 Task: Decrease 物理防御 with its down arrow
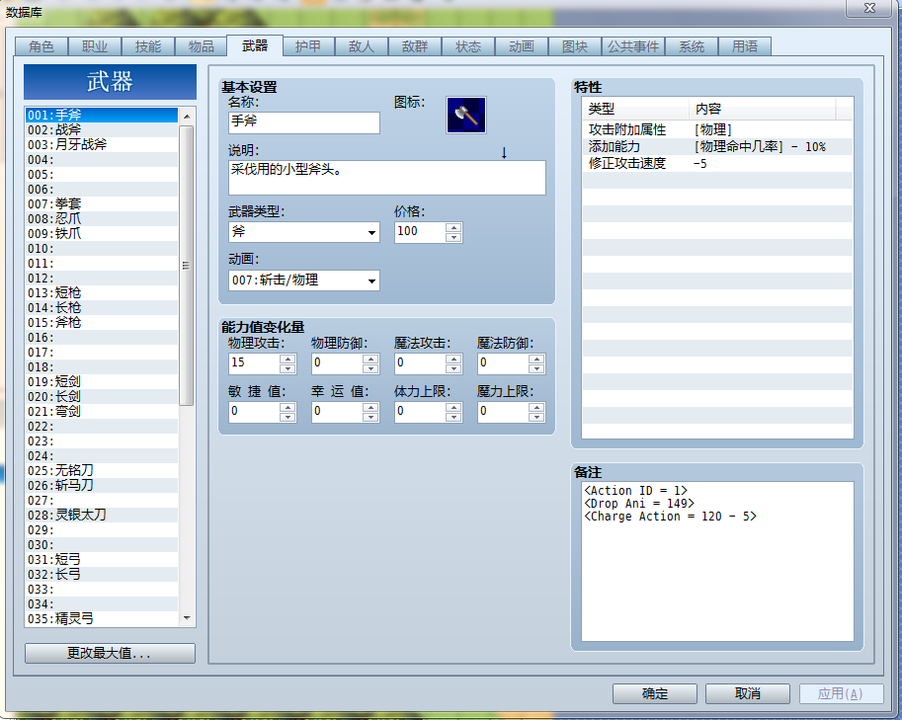tap(371, 368)
